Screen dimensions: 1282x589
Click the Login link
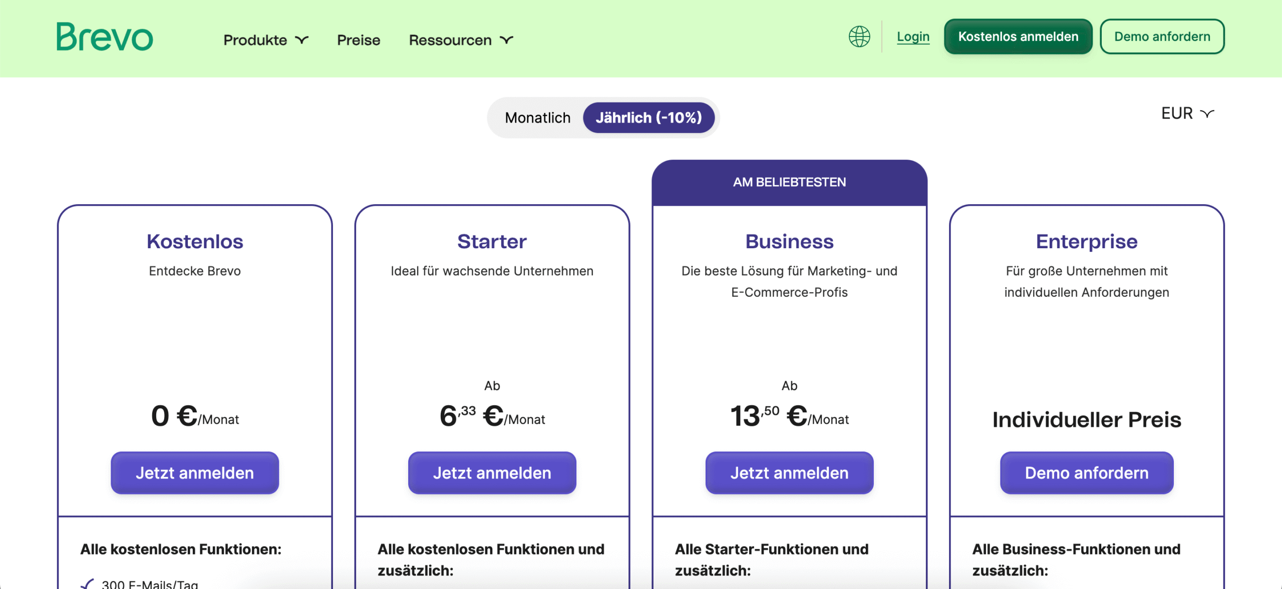(913, 37)
